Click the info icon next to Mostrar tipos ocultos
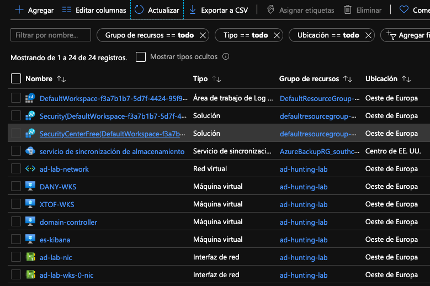The height and width of the screenshot is (286, 430). [x=225, y=57]
